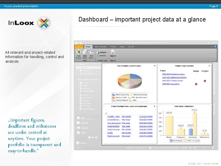Click the red Progress indicator for Product Design

[x=205, y=81]
